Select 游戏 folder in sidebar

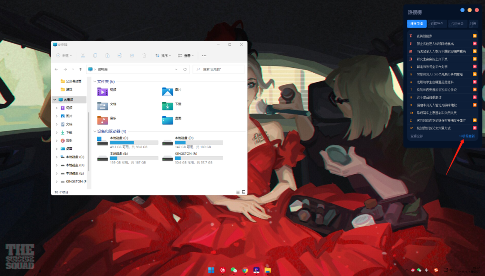coord(66,89)
